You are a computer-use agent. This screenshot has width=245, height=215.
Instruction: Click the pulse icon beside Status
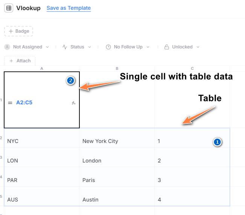(x=65, y=47)
